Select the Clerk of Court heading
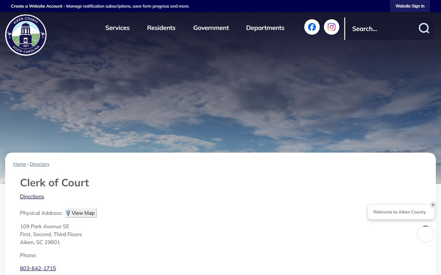The width and height of the screenshot is (441, 275). tap(54, 183)
